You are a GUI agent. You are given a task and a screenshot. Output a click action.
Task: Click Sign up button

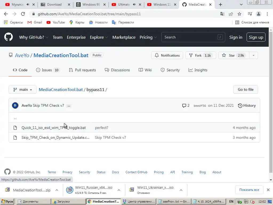[x=256, y=37]
